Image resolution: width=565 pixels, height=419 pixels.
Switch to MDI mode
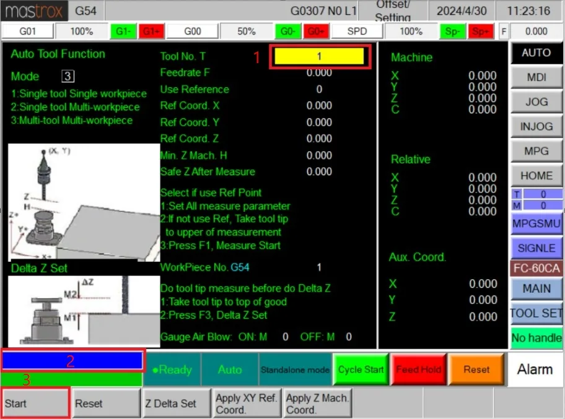[x=536, y=77]
